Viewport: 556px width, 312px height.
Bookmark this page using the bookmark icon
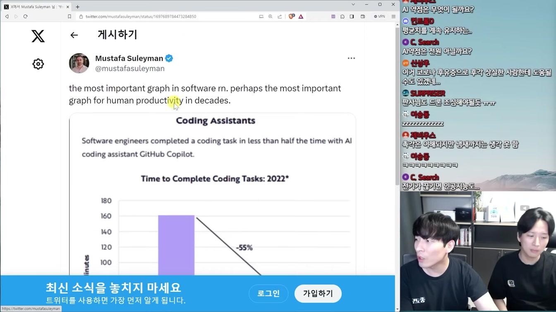[69, 17]
